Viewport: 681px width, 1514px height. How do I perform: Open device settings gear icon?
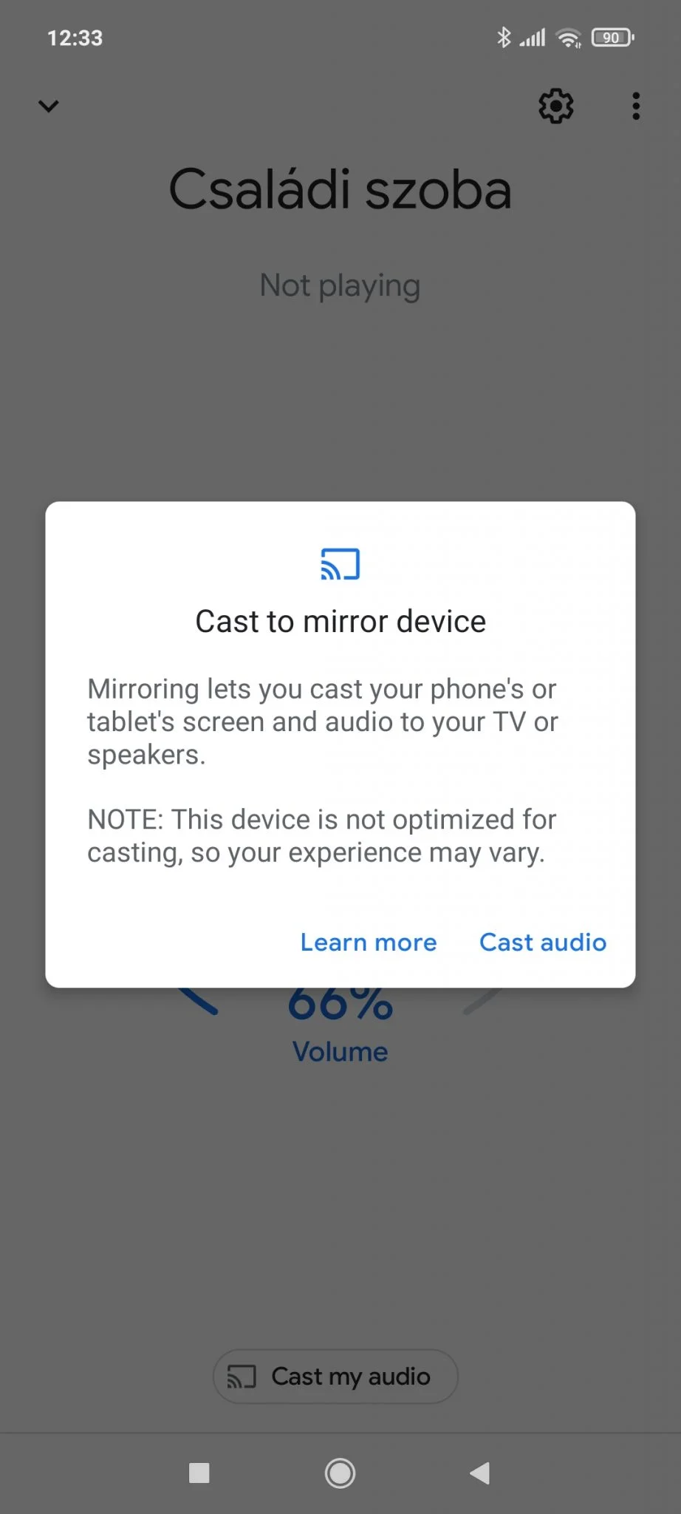pos(555,106)
